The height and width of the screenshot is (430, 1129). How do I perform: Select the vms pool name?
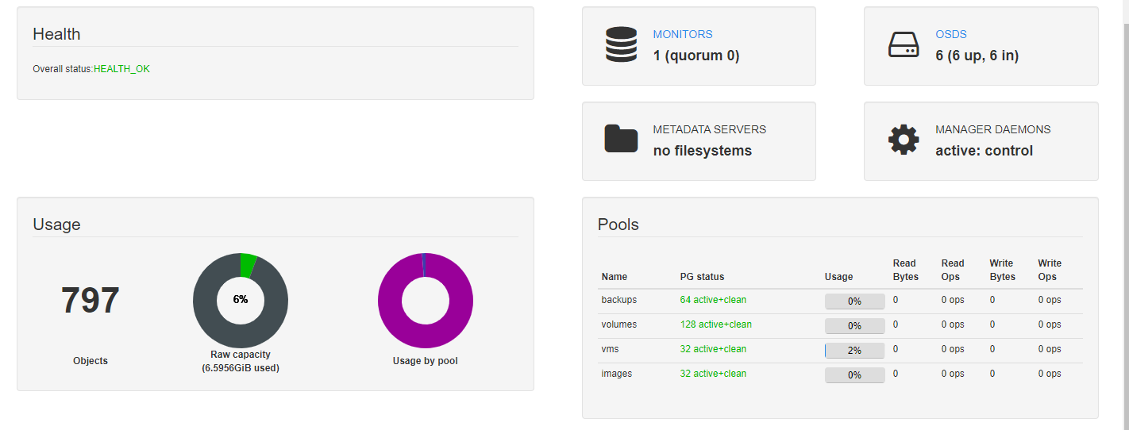(x=610, y=349)
